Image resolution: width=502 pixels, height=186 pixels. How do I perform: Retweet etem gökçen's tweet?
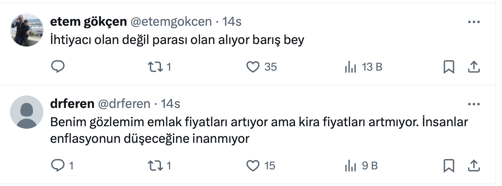pyautogui.click(x=155, y=67)
